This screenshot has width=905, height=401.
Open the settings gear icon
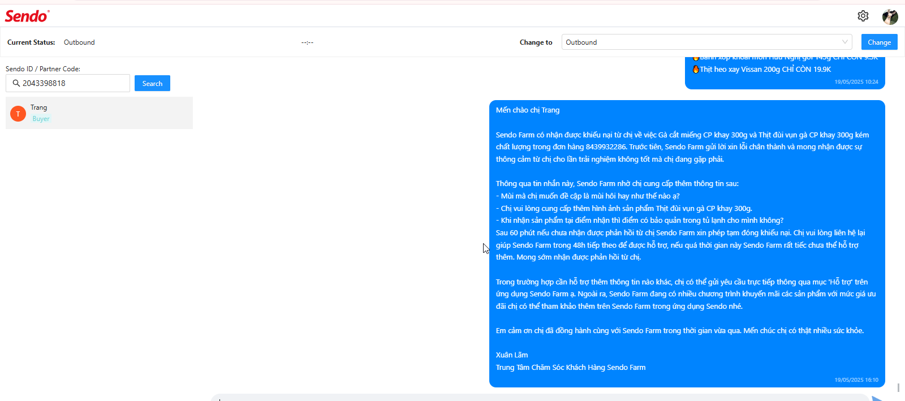point(863,16)
